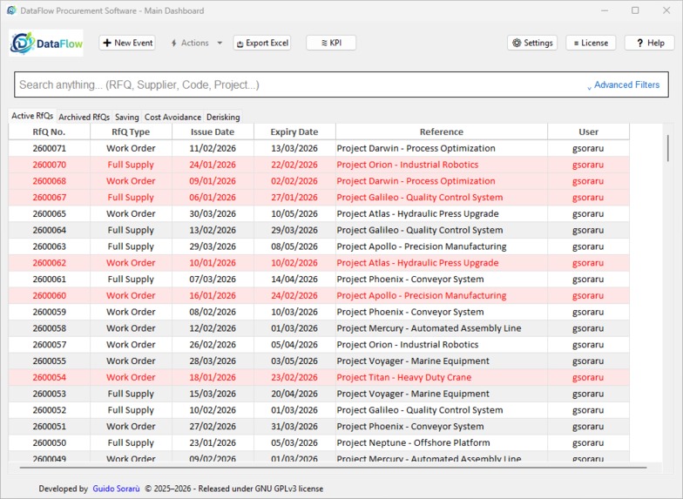Open Settings with gear icon

coord(532,43)
